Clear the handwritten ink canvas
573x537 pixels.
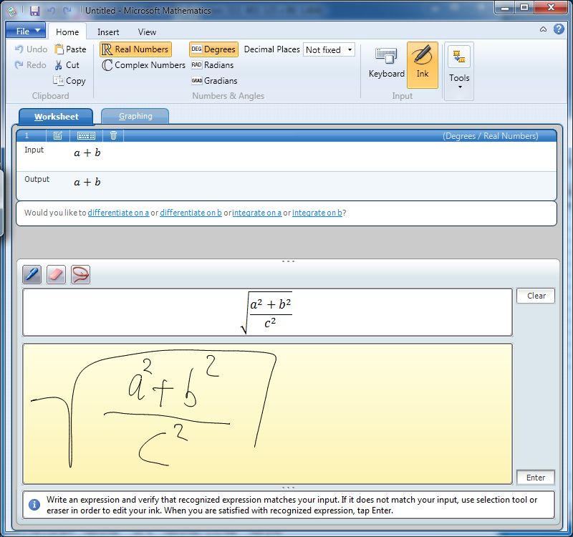[535, 296]
